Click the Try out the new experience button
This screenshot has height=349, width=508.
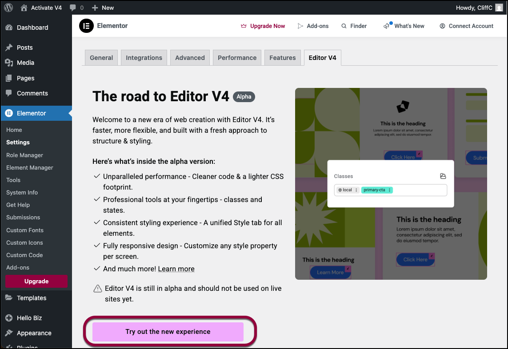pyautogui.click(x=168, y=332)
